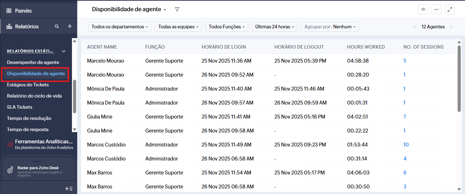Click the plus icon to add report
The width and height of the screenshot is (465, 194).
(x=69, y=27)
